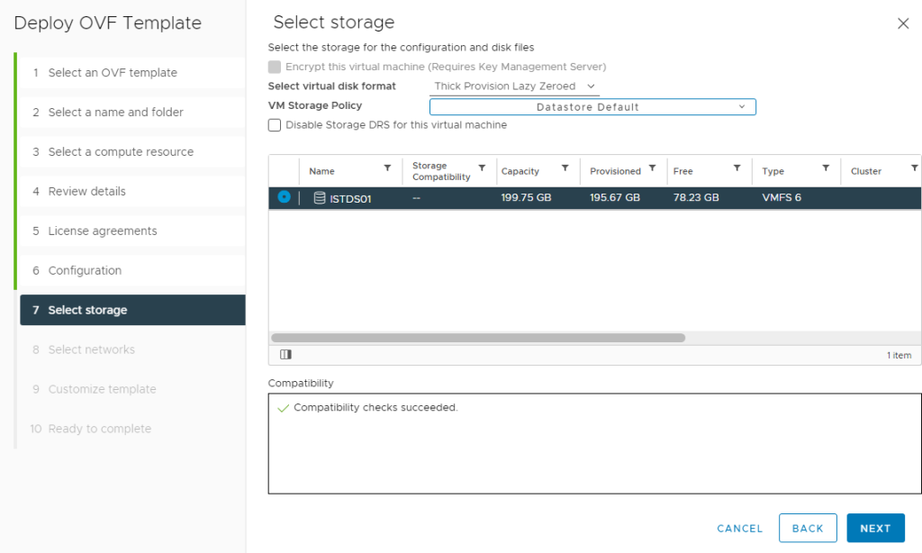Go to step 6 Configuration
This screenshot has height=553, width=922.
(133, 270)
